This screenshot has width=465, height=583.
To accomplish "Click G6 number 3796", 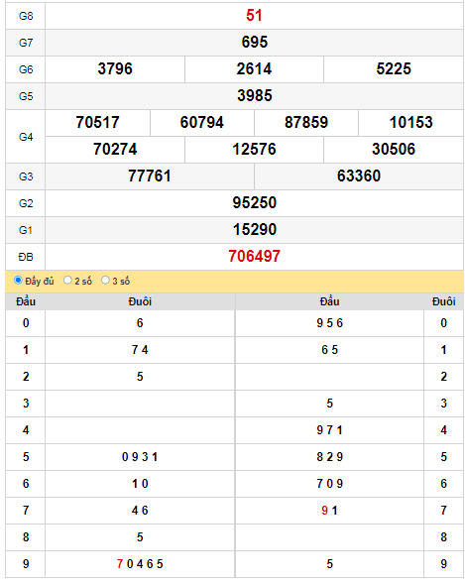I will pyautogui.click(x=115, y=68).
